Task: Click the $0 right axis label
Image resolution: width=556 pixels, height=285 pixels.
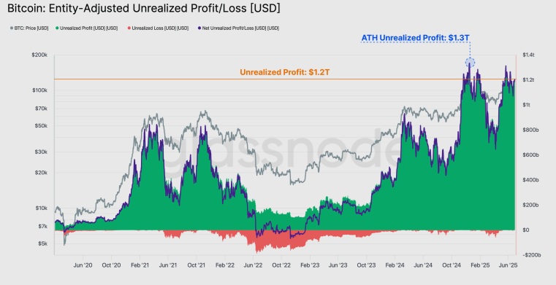Action: coord(525,230)
